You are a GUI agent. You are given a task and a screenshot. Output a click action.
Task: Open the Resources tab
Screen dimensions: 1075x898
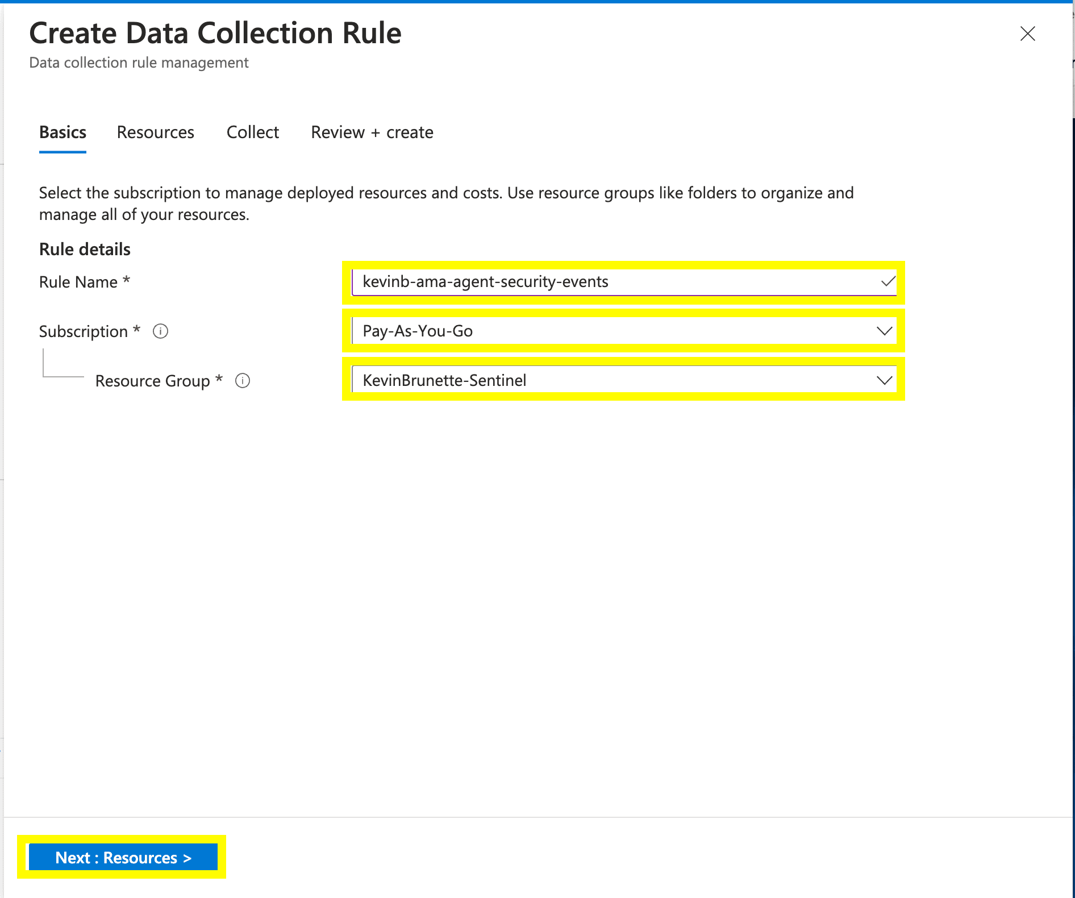(155, 132)
